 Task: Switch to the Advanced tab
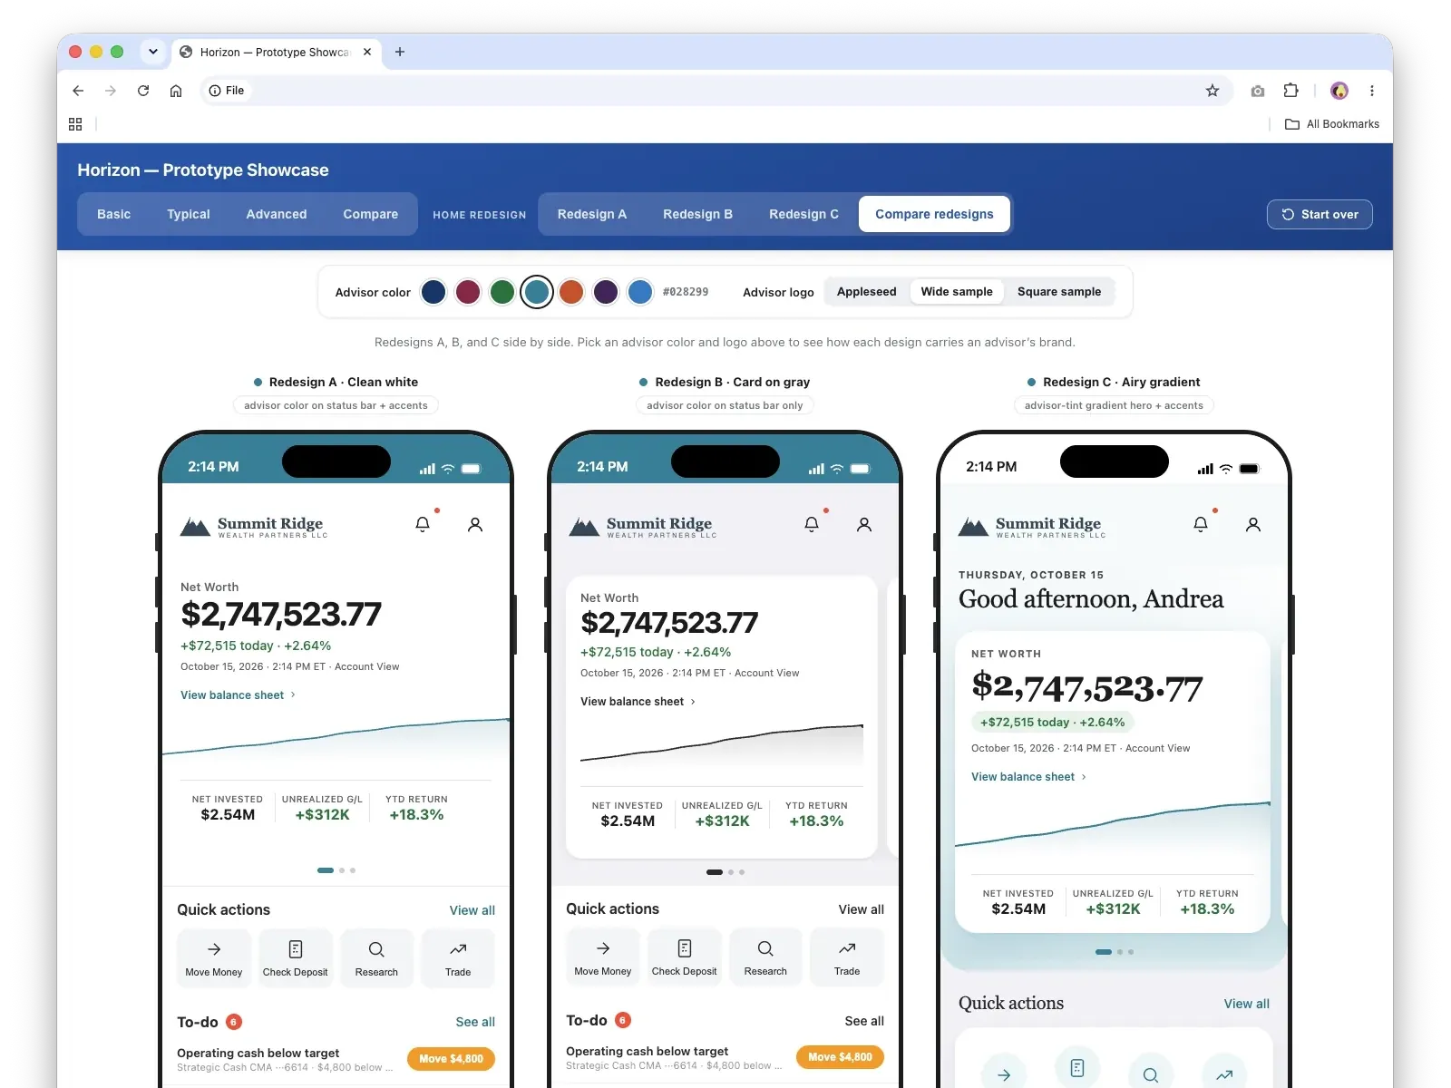[277, 214]
